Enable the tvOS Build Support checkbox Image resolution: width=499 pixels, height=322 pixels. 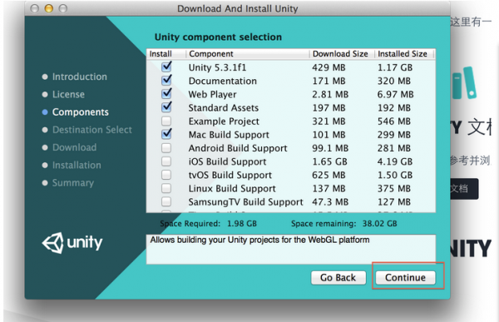166,175
